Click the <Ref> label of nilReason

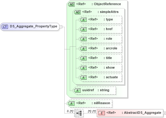81,103
